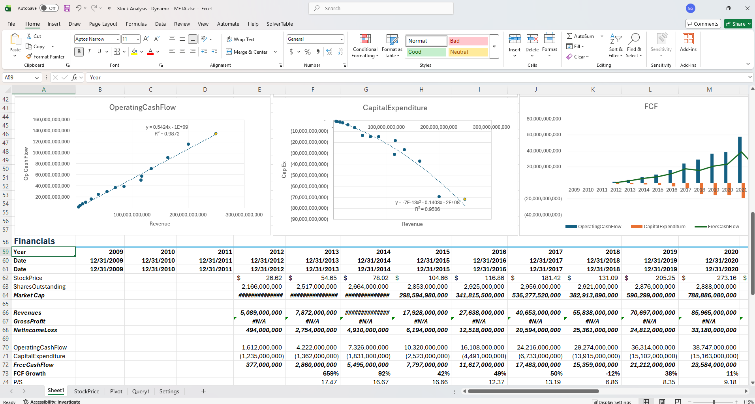Toggle middle align for cells
Viewport: 755px width, 404px height.
[x=182, y=39]
